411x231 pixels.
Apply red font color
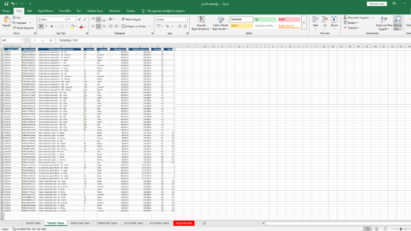coord(81,26)
